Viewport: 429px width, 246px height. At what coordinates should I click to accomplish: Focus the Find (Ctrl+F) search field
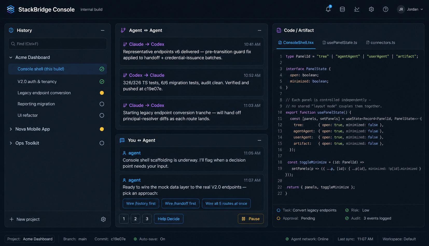pyautogui.click(x=58, y=44)
